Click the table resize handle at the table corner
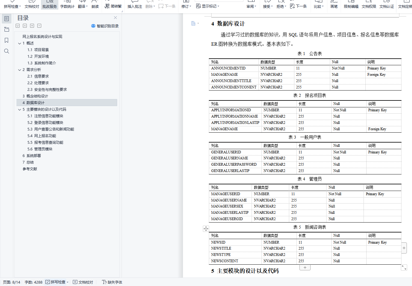Screen dimensions: 412x286 click(x=404, y=267)
